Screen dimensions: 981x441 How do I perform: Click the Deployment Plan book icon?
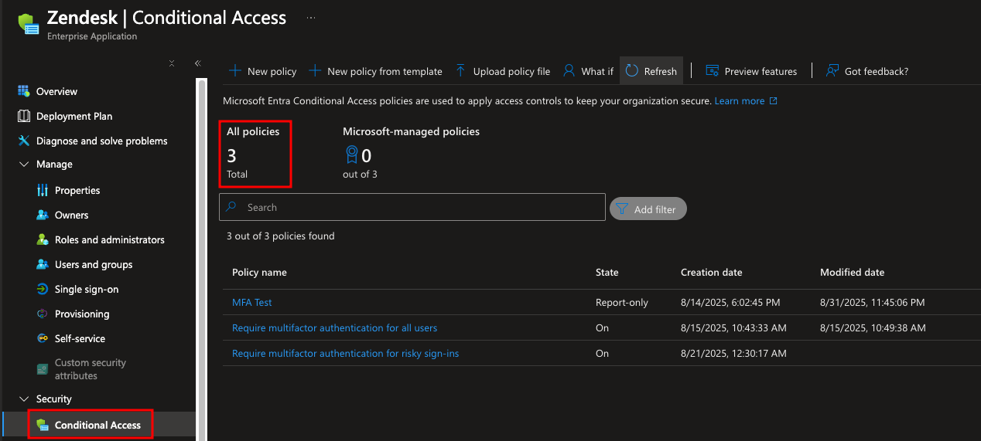[23, 116]
